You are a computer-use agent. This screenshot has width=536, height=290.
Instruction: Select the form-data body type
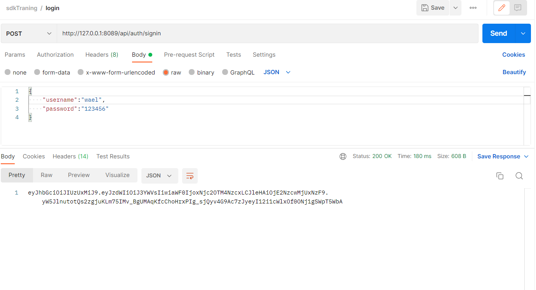[52, 72]
